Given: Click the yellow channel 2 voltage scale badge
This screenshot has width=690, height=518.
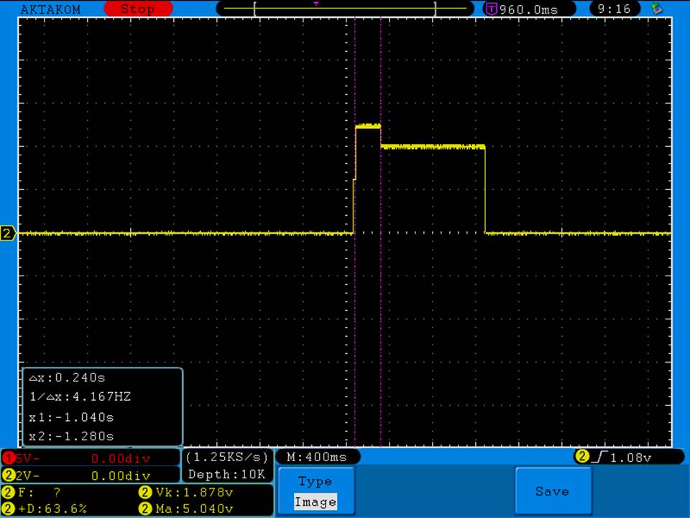Looking at the screenshot, I should (9, 476).
